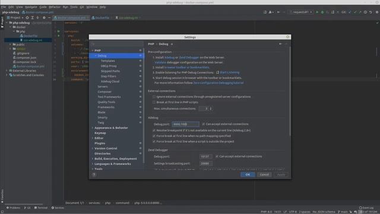The width and height of the screenshot is (380, 214).
Task: Expand the public folder in Project tree
Action: coord(11,45)
